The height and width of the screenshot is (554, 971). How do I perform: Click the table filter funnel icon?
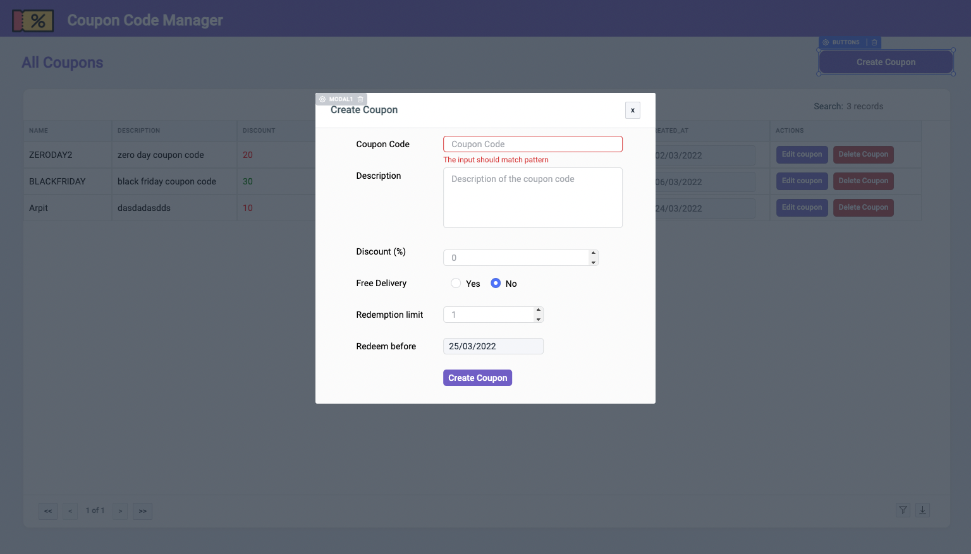click(x=903, y=510)
